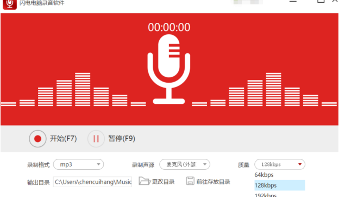Open the 录制声源 麦克风 dropdown

point(185,164)
